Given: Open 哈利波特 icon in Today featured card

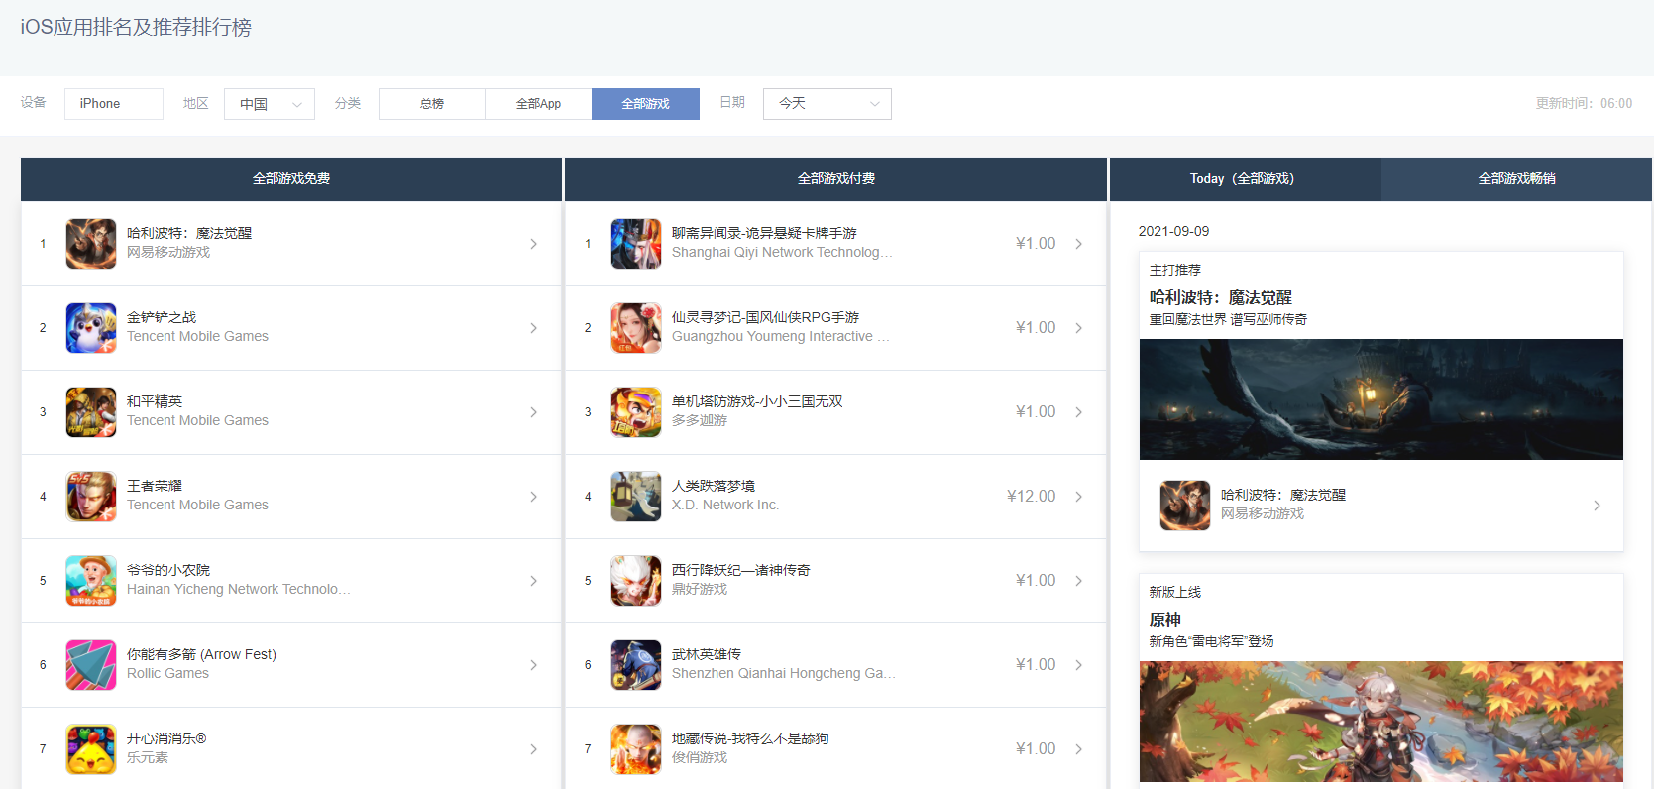Looking at the screenshot, I should click(x=1185, y=506).
